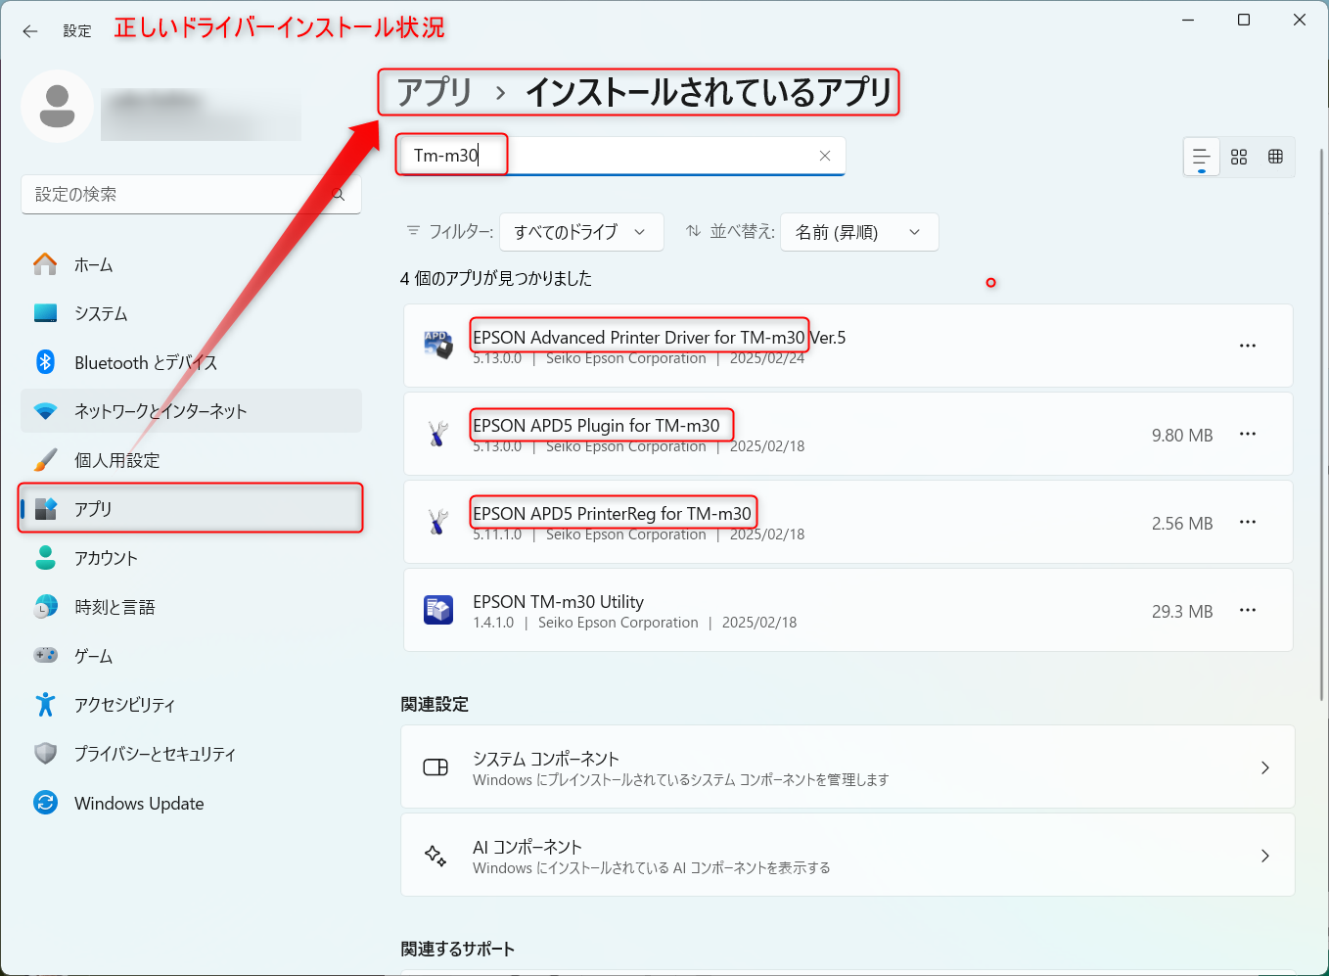The image size is (1329, 976).
Task: Click the EPSON TM-m30 Utility name
Action: coord(558,602)
